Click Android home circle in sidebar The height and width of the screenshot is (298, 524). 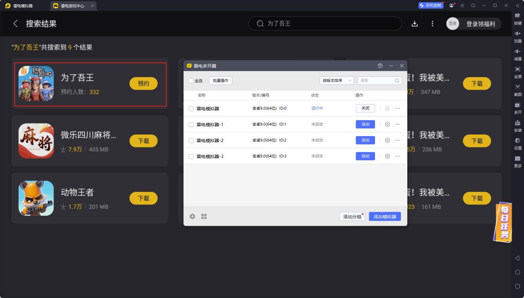[x=517, y=272]
